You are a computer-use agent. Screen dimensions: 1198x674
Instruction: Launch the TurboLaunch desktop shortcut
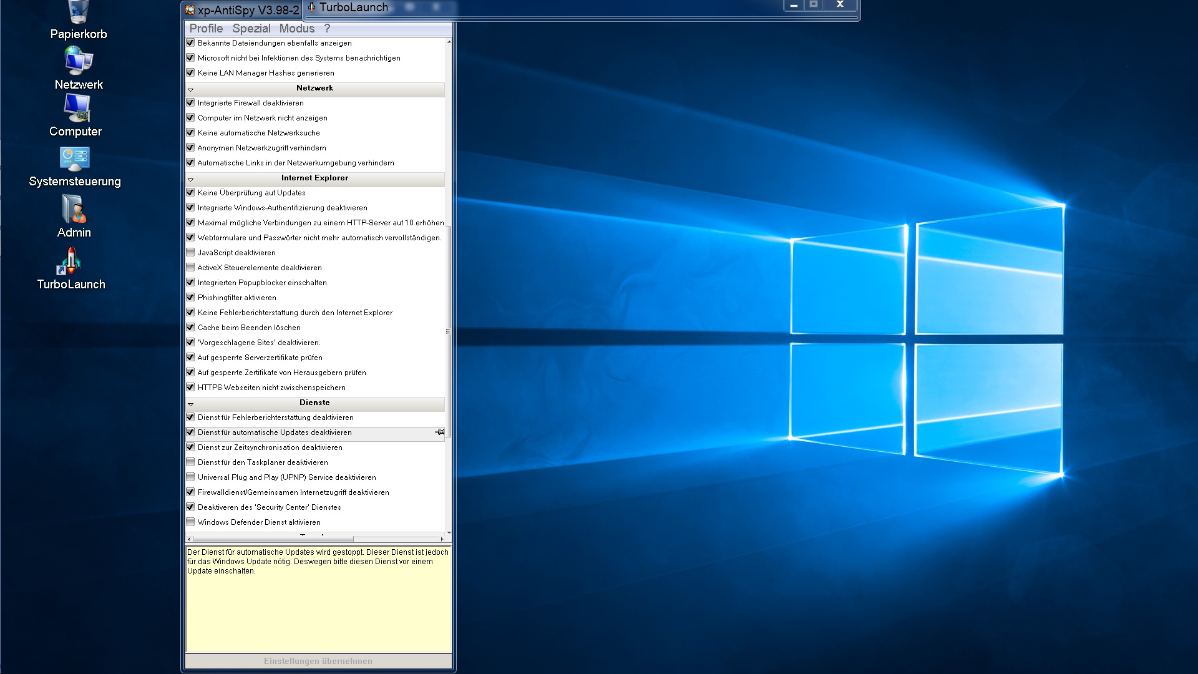click(71, 261)
